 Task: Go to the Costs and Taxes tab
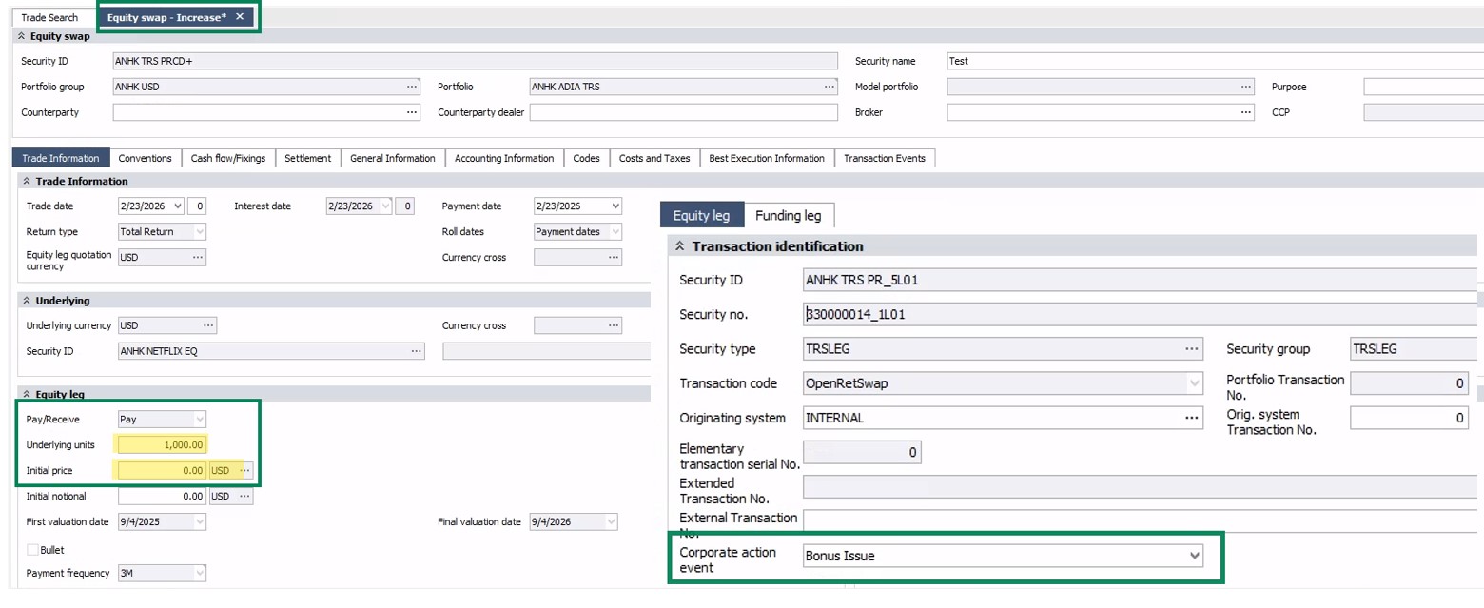click(654, 158)
